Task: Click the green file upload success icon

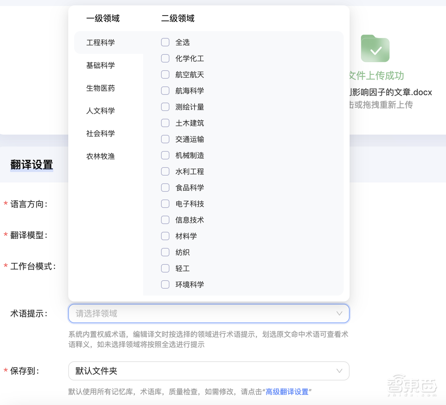Action: (375, 49)
